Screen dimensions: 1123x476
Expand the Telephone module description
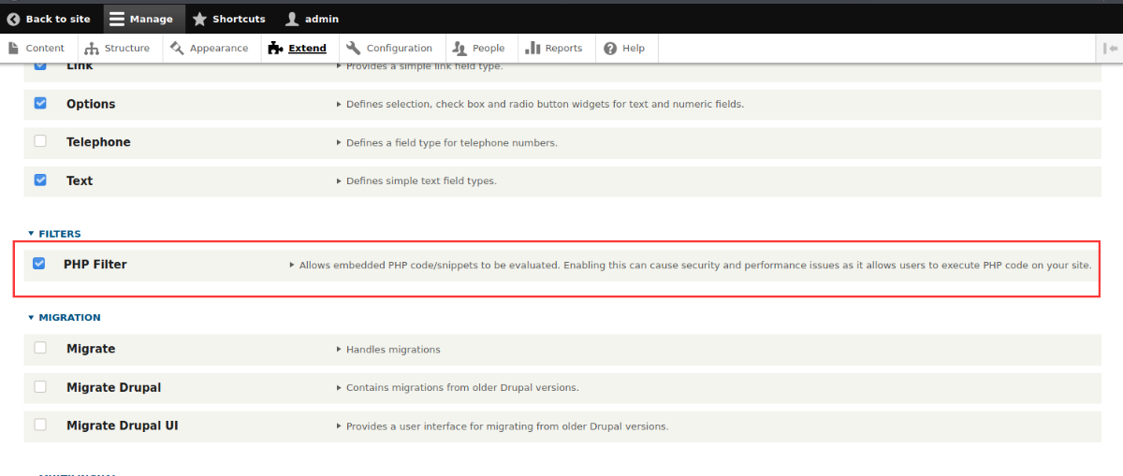click(x=446, y=142)
